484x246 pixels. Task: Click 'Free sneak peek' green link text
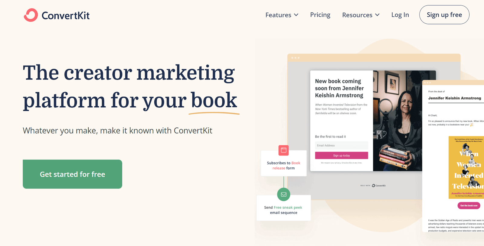288,208
